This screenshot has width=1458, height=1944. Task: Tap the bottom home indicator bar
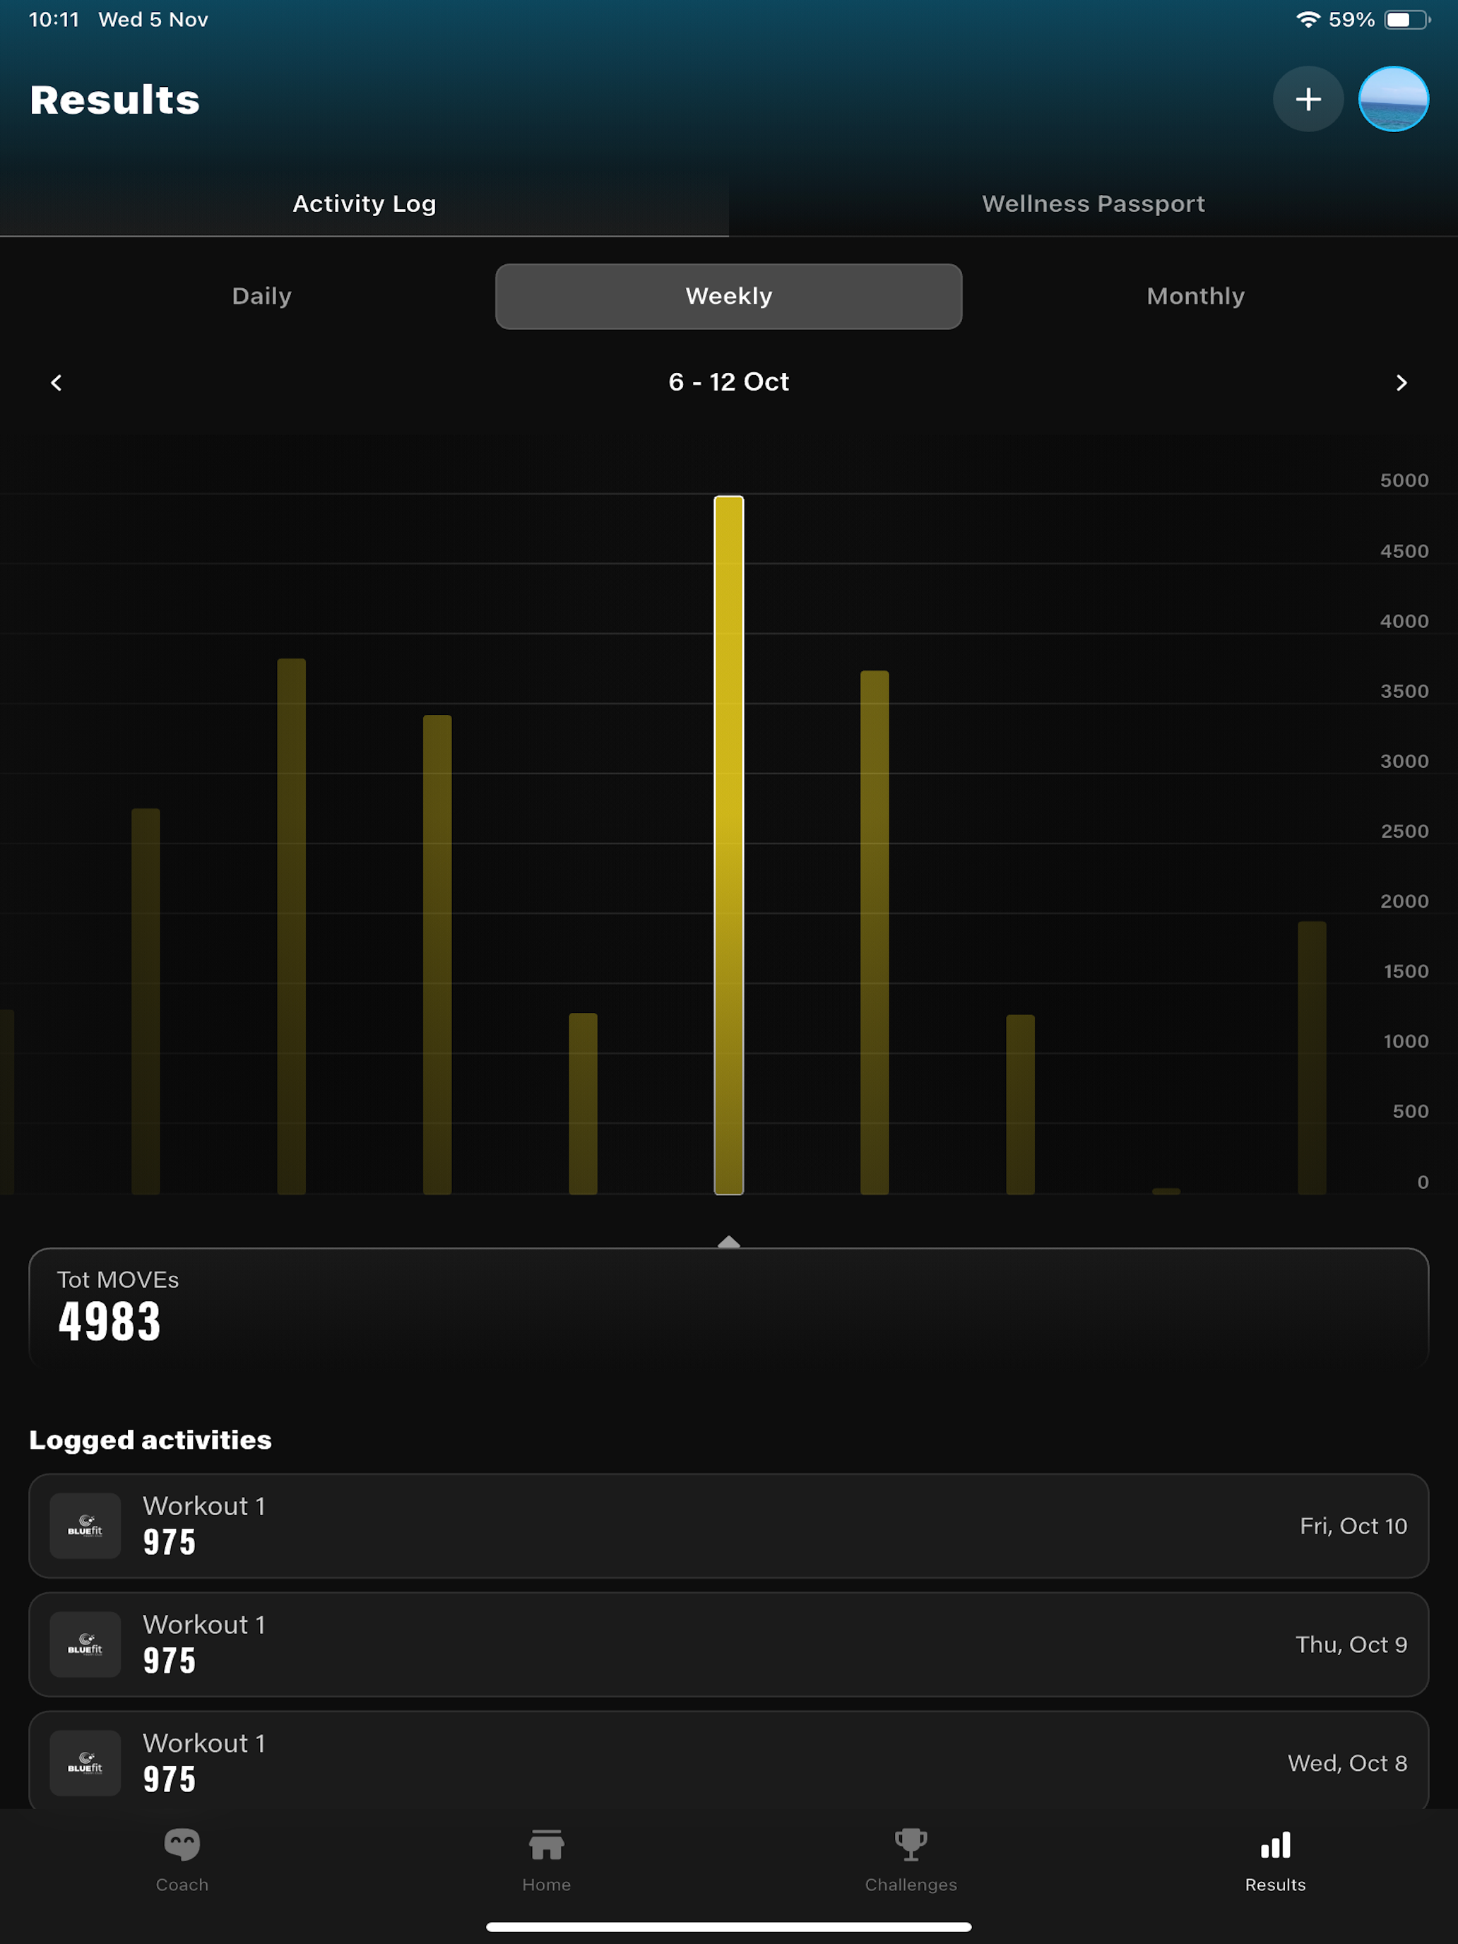click(728, 1926)
